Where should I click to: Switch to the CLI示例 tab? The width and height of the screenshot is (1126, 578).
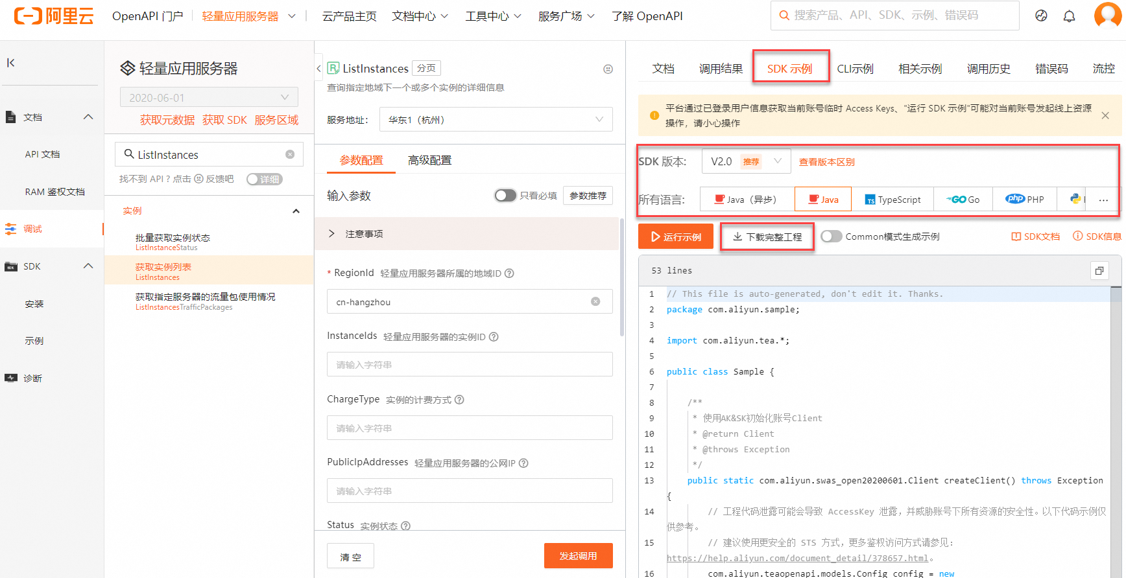point(855,69)
